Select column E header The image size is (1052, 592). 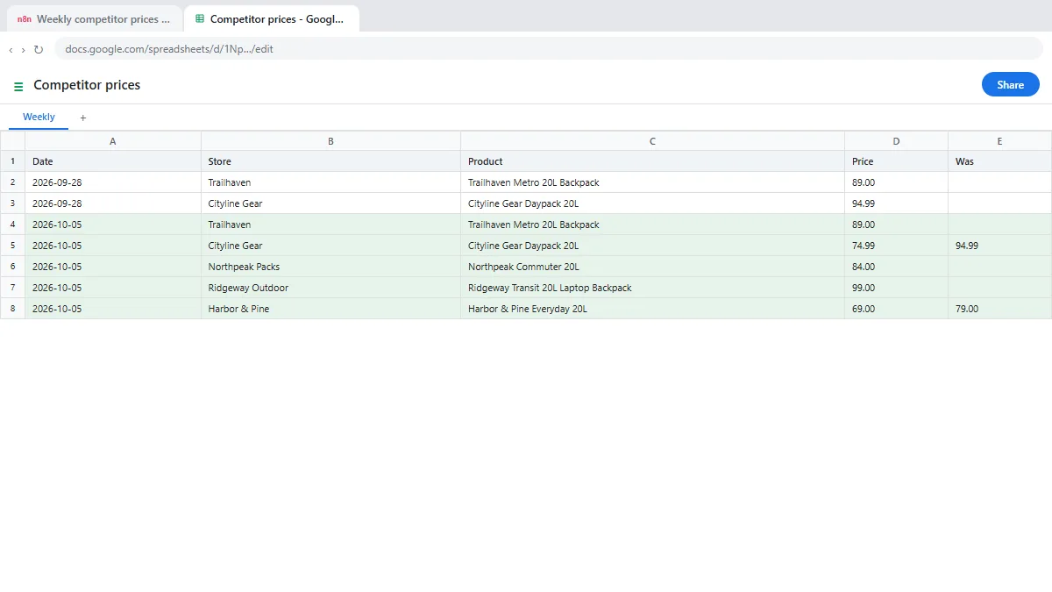999,141
